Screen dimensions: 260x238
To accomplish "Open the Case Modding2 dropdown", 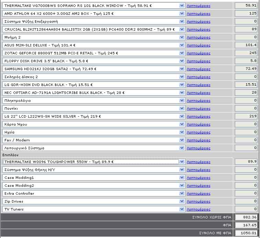I will point(94,185).
